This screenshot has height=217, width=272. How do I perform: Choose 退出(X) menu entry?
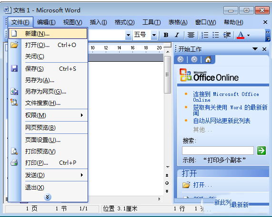click(x=48, y=188)
